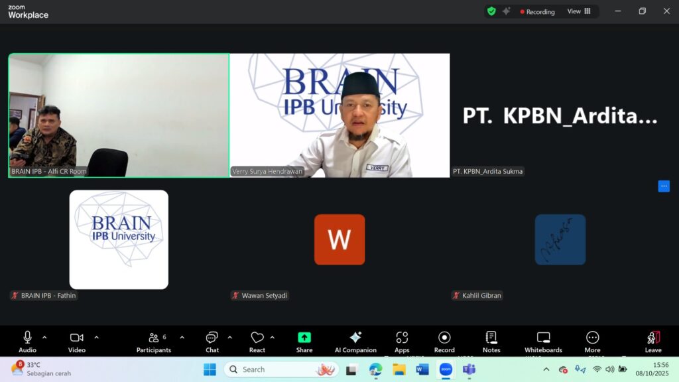
Task: Launch AI Companion from the toolbar
Action: (355, 341)
